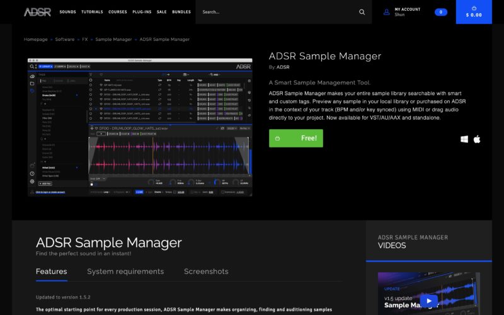Switch to the System requirements tab
The width and height of the screenshot is (504, 315).
(x=125, y=272)
